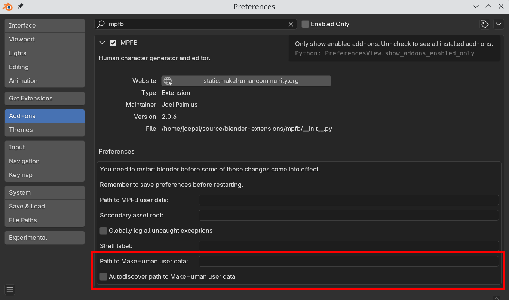
Task: Click the Blender logo icon in title bar
Action: tap(8, 7)
